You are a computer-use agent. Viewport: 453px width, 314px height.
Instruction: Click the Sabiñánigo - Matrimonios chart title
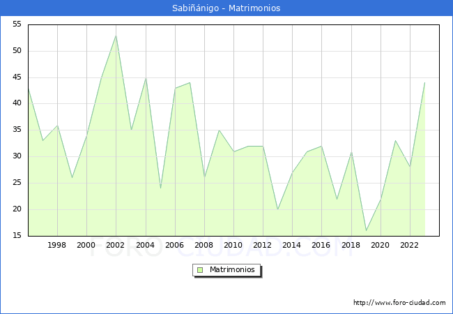226,8
